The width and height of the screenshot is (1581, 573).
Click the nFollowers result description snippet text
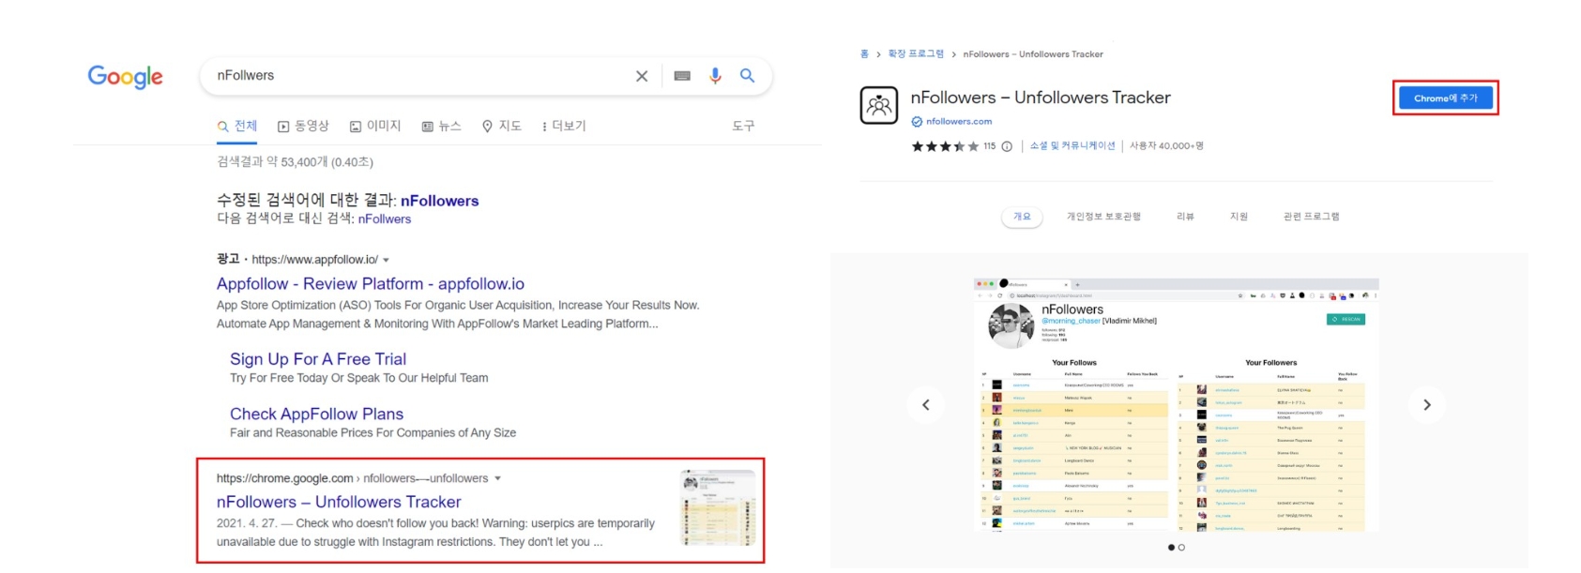436,533
